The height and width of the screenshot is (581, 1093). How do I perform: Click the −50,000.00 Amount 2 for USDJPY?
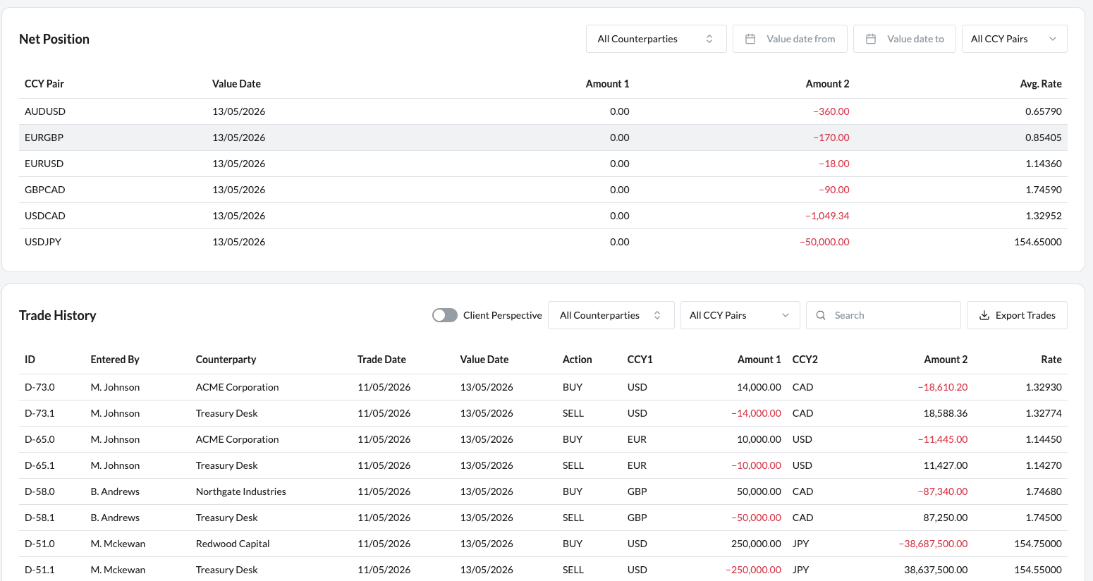(824, 242)
